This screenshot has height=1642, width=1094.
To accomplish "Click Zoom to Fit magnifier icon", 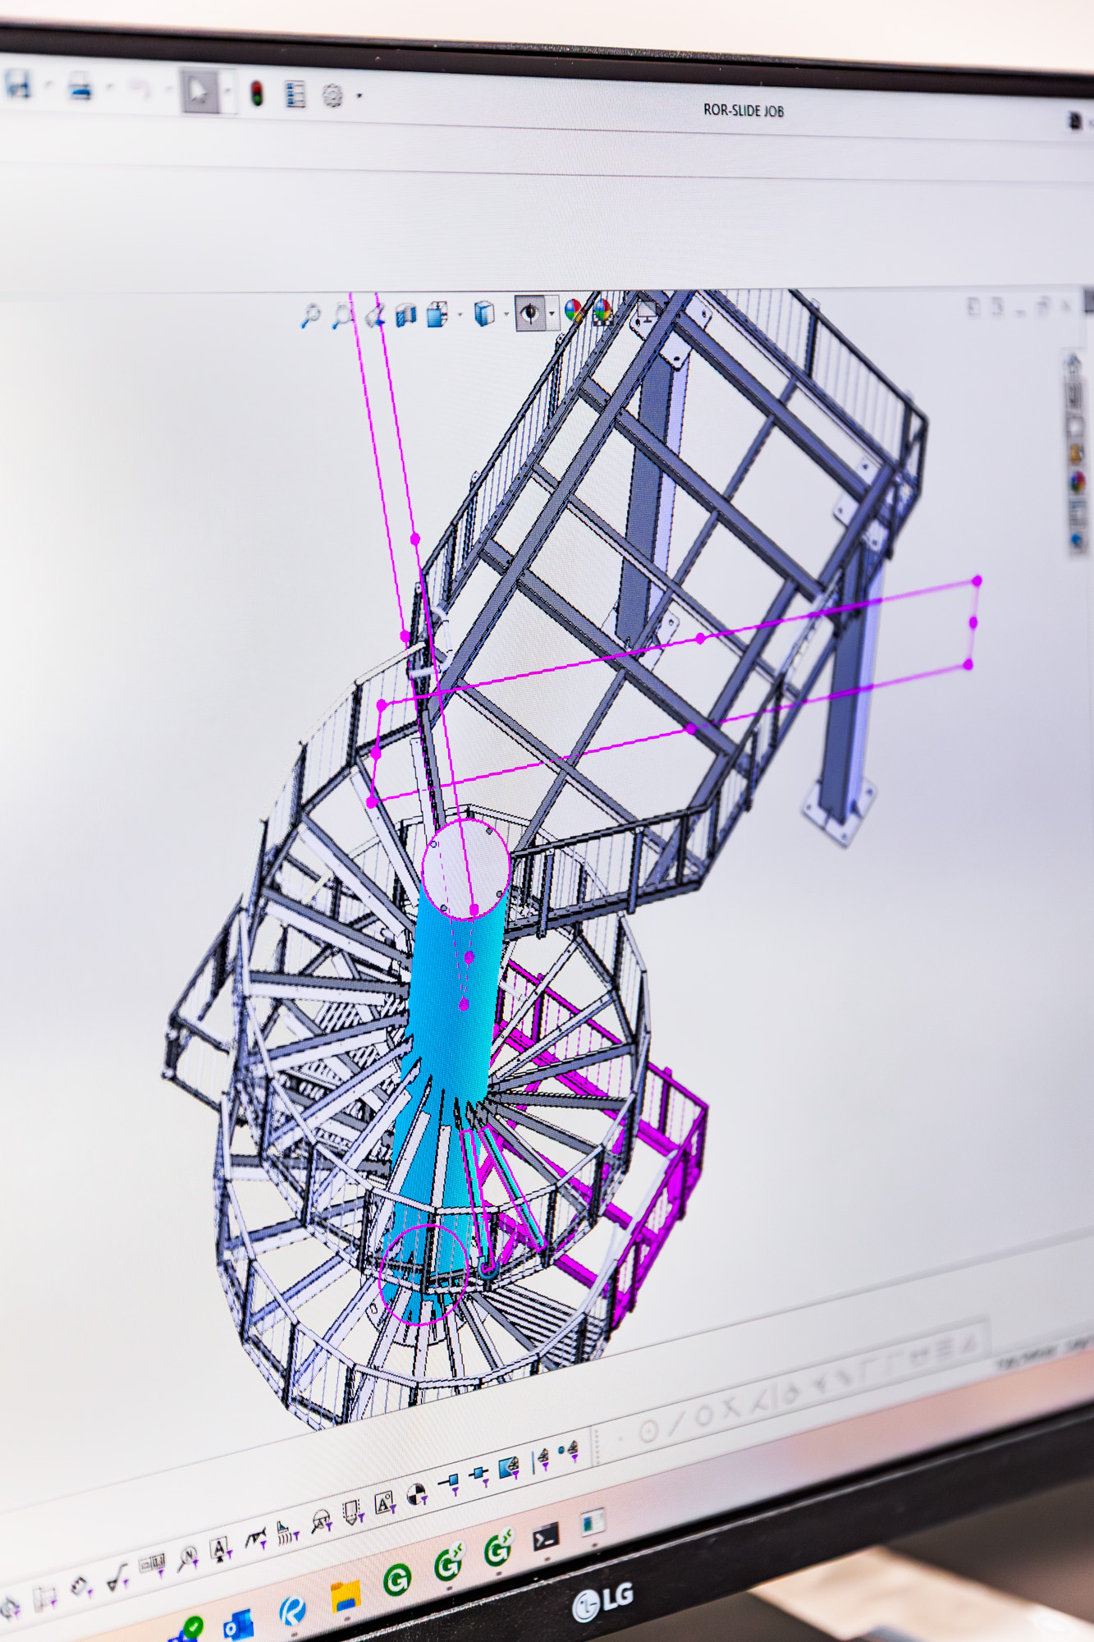I will click(310, 315).
